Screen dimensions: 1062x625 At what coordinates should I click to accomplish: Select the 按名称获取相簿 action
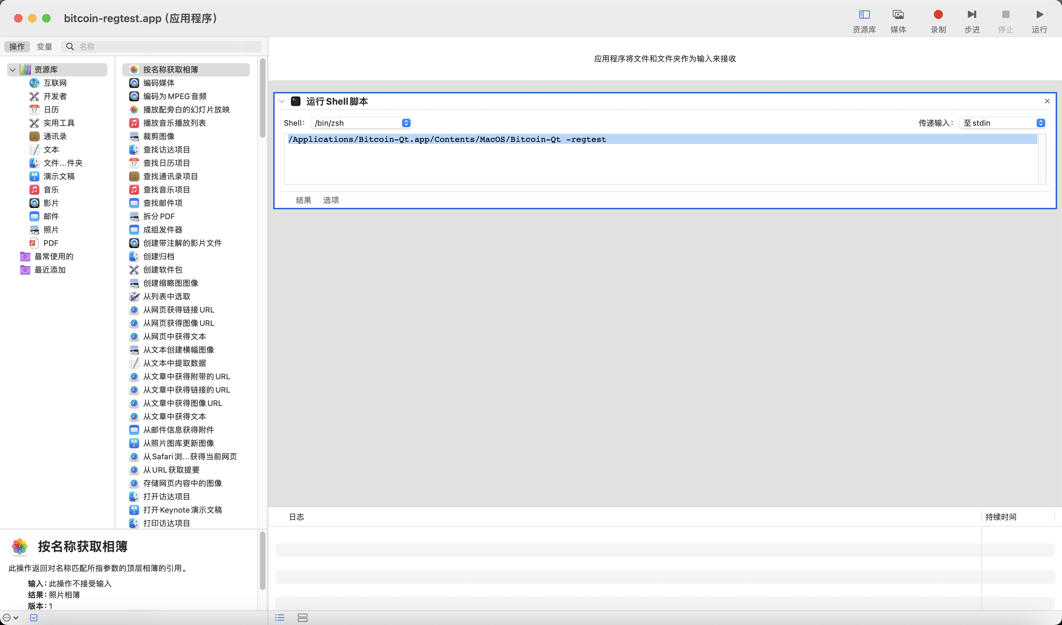[186, 70]
